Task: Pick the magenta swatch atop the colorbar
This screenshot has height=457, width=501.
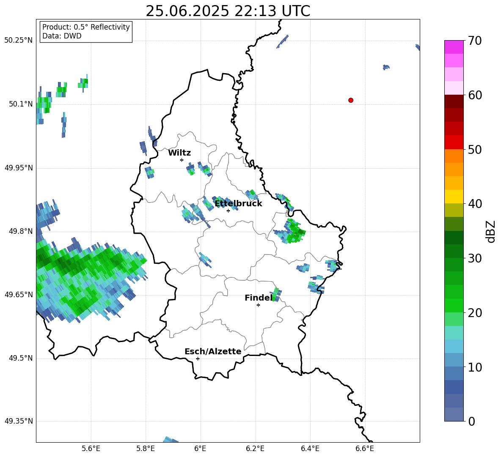Action: click(454, 47)
